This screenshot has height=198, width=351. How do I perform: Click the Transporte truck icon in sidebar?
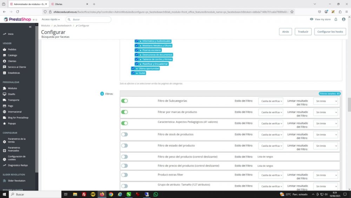coord(5,100)
